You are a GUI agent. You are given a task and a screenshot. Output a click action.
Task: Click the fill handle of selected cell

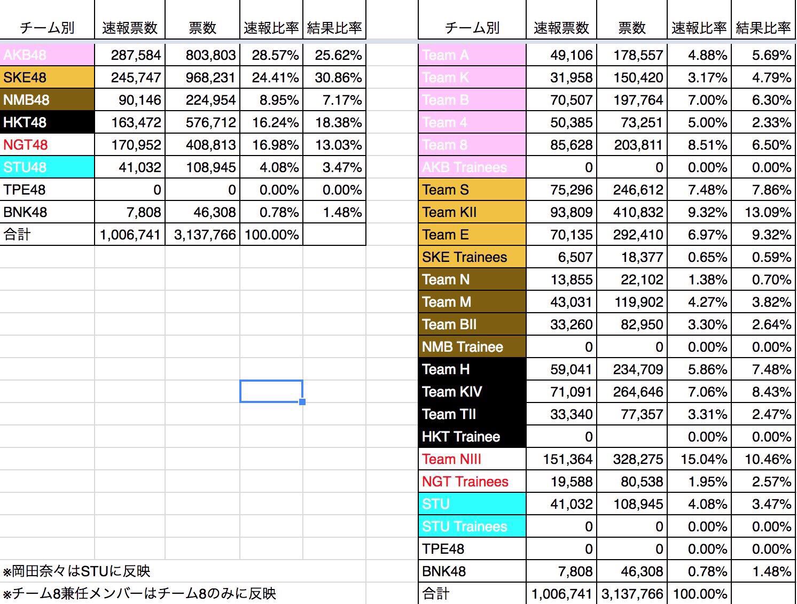coord(302,401)
